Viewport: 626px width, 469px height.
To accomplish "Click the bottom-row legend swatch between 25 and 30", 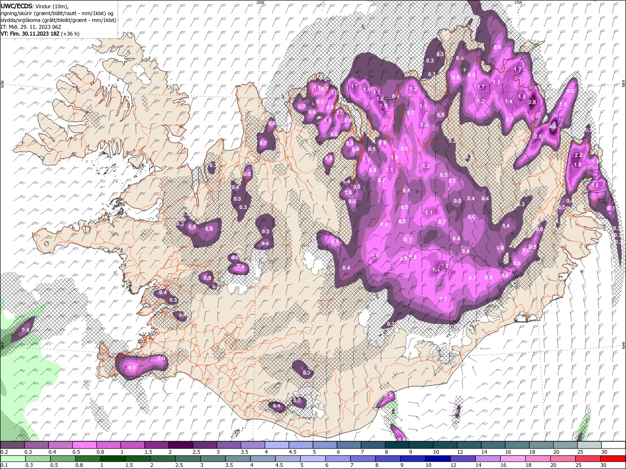I will [x=588, y=459].
